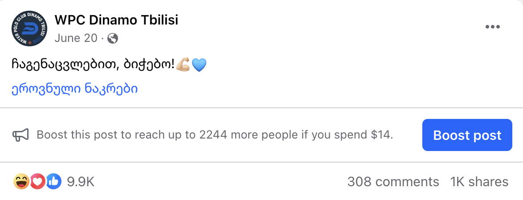Viewport: 523px width, 200px height.
Task: Open the three-dot post options menu
Action: point(492,27)
